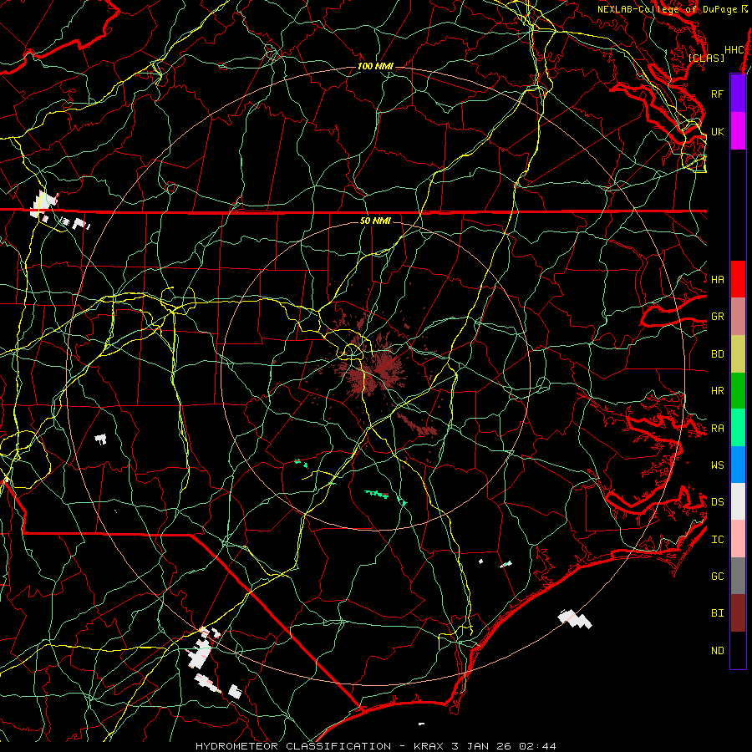Click the "BD" legend label

(x=717, y=354)
